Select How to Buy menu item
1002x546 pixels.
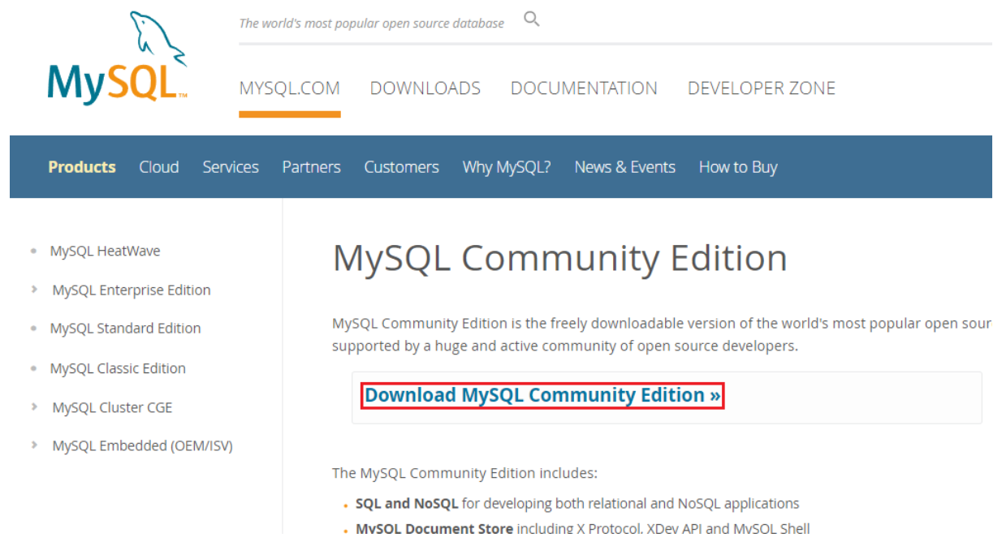738,167
